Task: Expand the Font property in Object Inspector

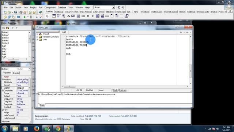Action: tap(3, 110)
